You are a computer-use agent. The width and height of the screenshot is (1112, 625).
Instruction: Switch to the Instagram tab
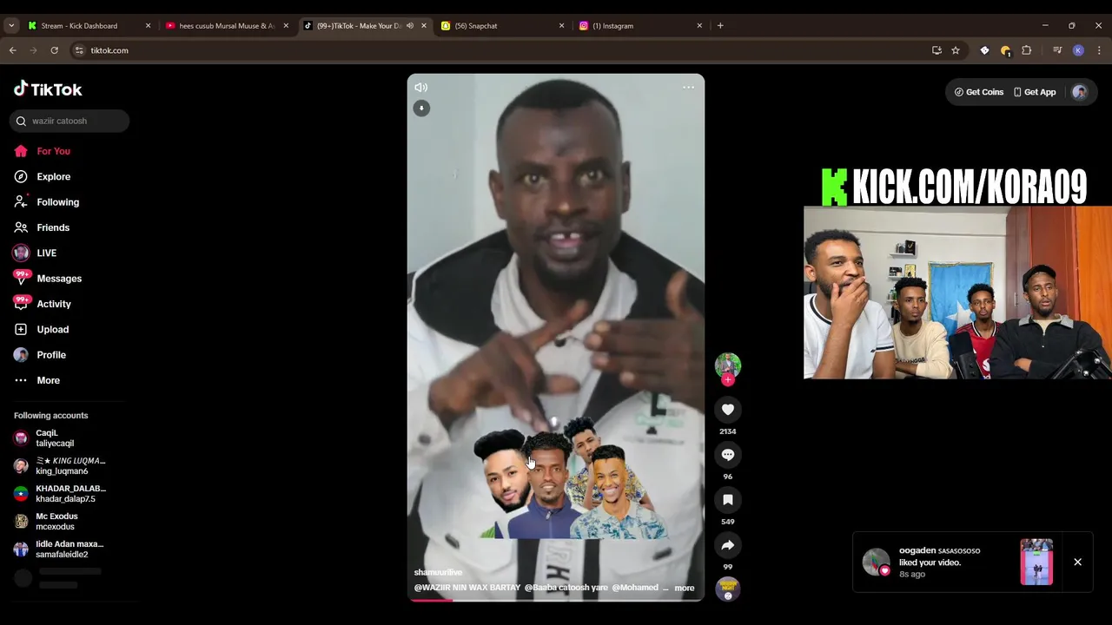pyautogui.click(x=641, y=26)
